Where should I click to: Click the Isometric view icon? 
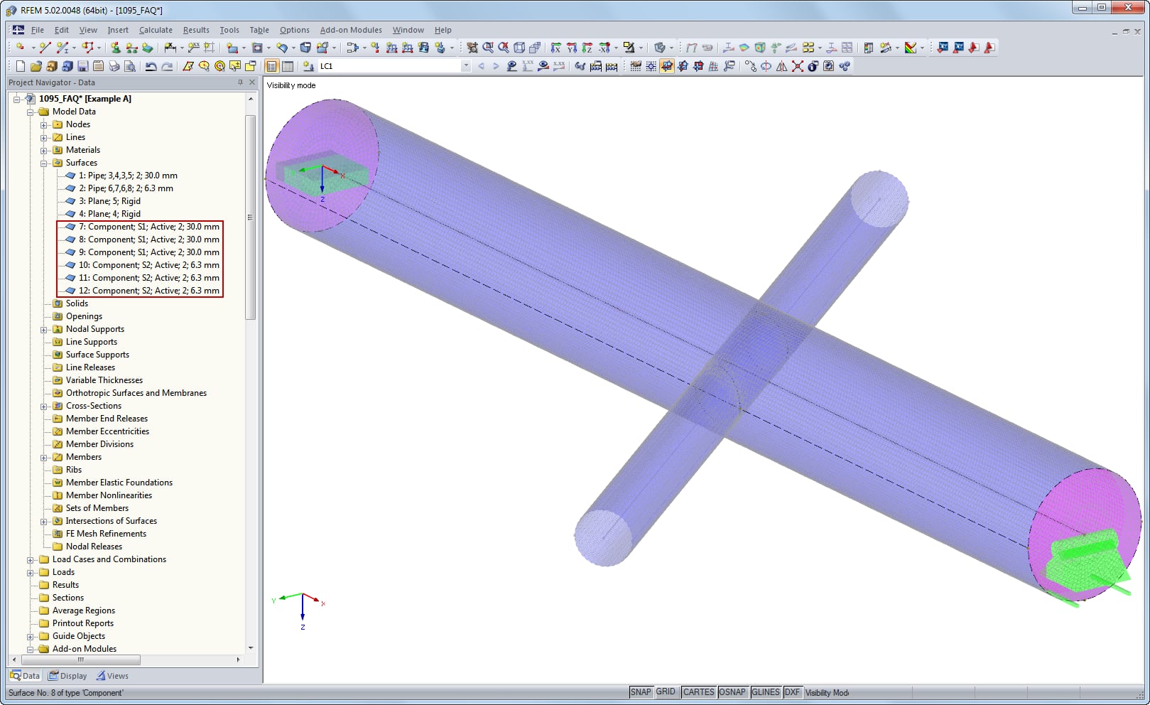point(518,48)
